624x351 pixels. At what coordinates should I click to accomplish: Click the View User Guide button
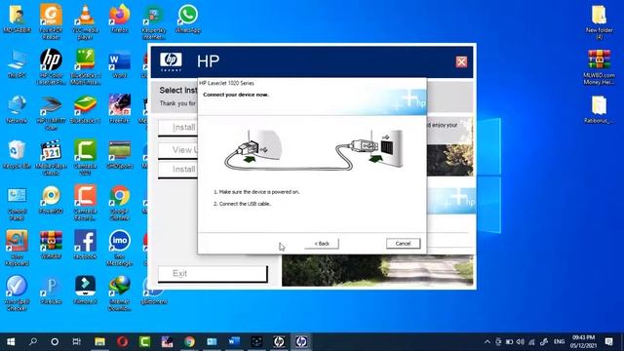(177, 150)
